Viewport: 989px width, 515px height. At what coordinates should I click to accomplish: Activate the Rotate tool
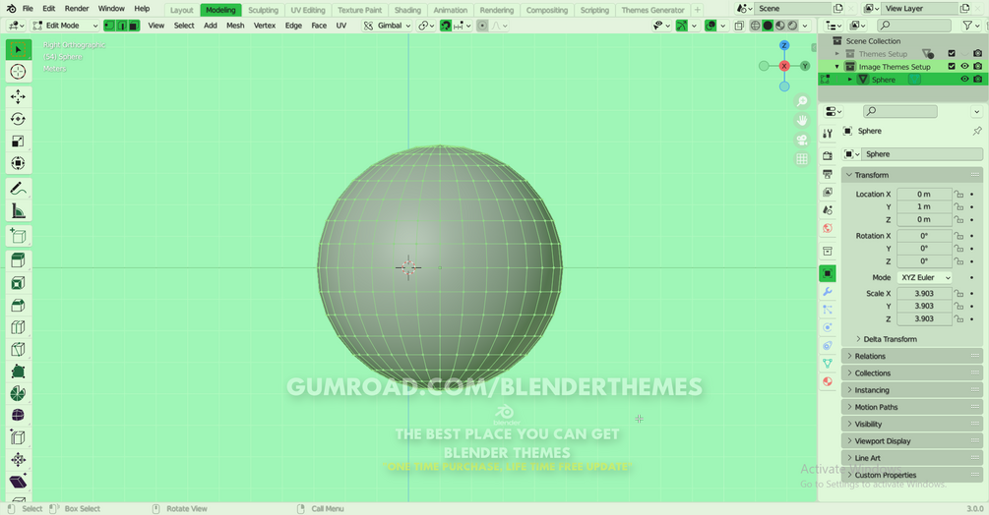(19, 119)
